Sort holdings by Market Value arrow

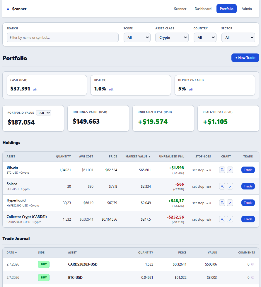tap(149, 157)
